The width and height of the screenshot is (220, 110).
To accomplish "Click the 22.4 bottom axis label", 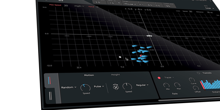I will pos(79,67).
